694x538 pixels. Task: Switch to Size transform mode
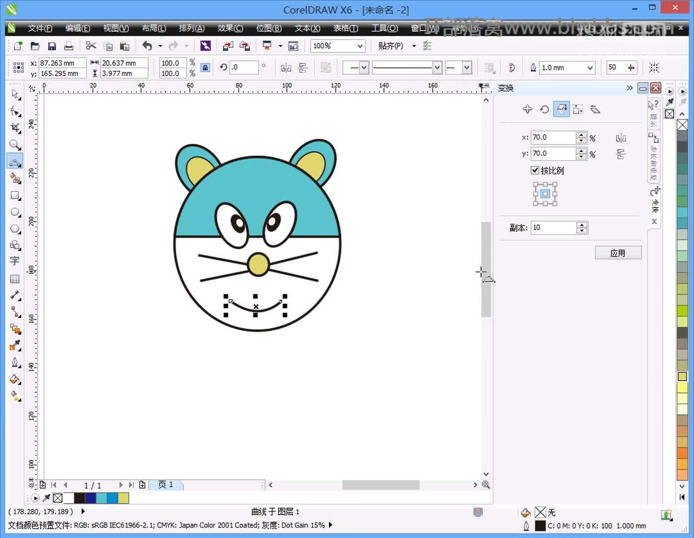click(x=578, y=109)
